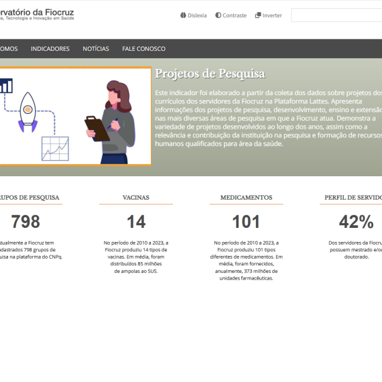Image resolution: width=382 pixels, height=382 pixels.
Task: Select the Perfil de Servidores card title
Action: click(x=353, y=197)
